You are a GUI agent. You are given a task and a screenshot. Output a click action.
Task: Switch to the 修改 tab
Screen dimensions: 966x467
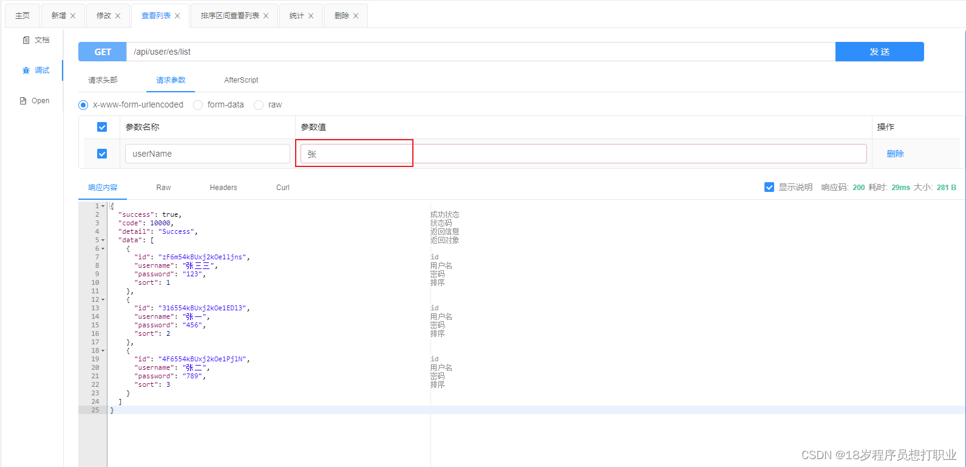(x=104, y=16)
